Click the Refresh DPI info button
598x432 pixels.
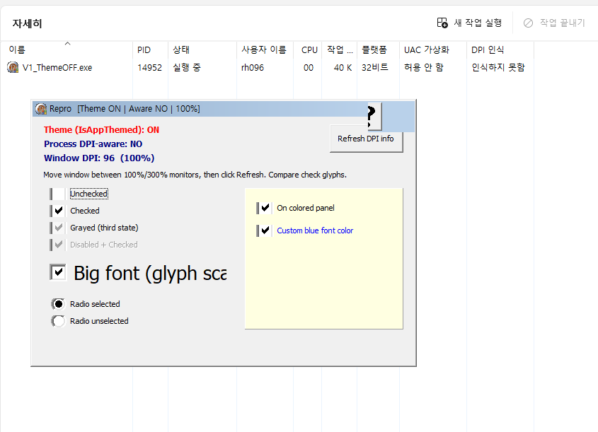pos(366,139)
